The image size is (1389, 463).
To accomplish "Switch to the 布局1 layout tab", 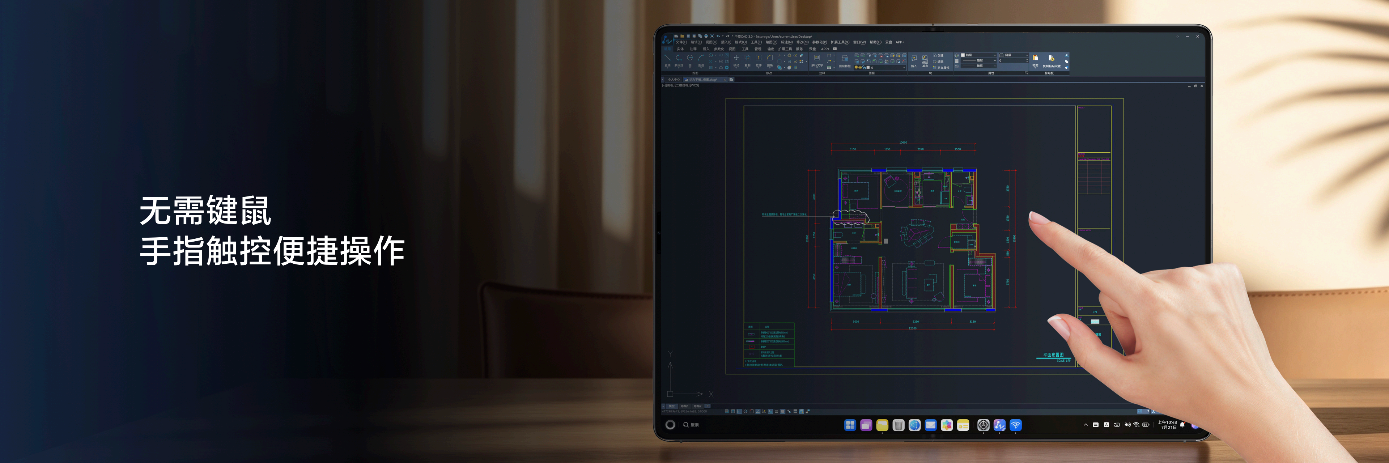I will pyautogui.click(x=685, y=407).
